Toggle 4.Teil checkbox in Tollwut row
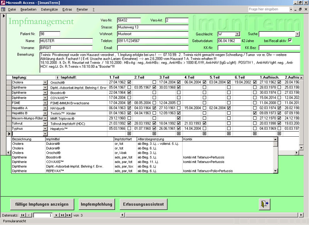Screen dimensions: 309x225 point(205,123)
